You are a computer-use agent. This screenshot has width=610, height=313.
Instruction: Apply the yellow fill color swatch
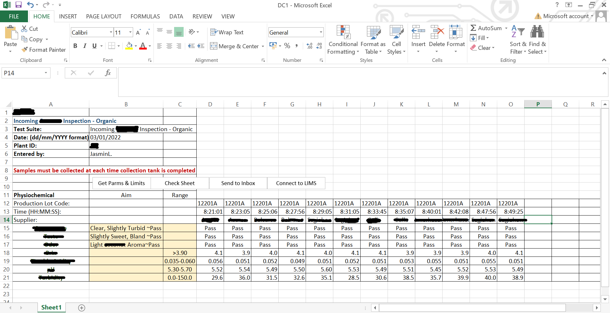click(x=129, y=46)
